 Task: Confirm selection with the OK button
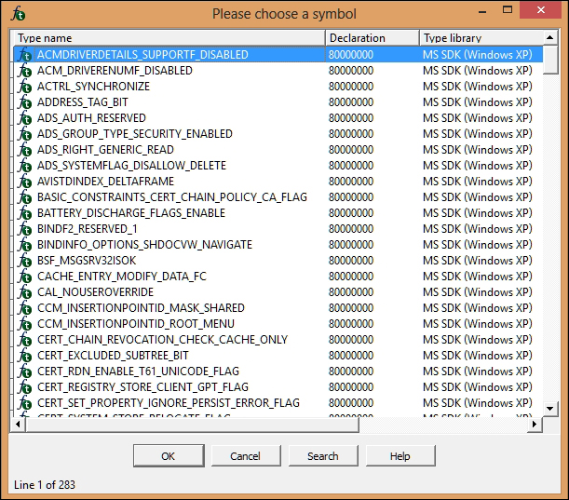[169, 455]
